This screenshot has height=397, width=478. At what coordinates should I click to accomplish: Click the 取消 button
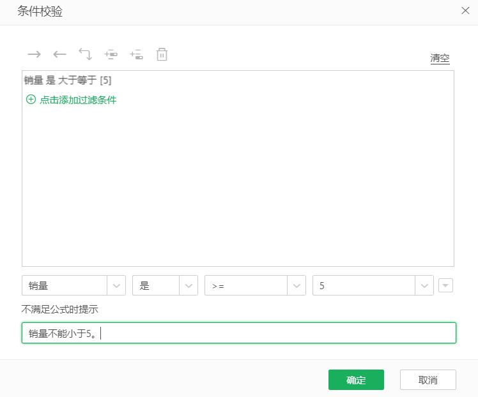[x=428, y=380]
